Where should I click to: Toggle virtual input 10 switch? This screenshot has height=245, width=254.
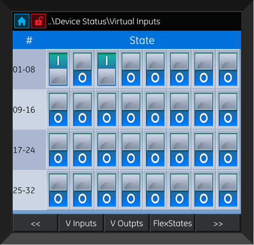pyautogui.click(x=83, y=109)
